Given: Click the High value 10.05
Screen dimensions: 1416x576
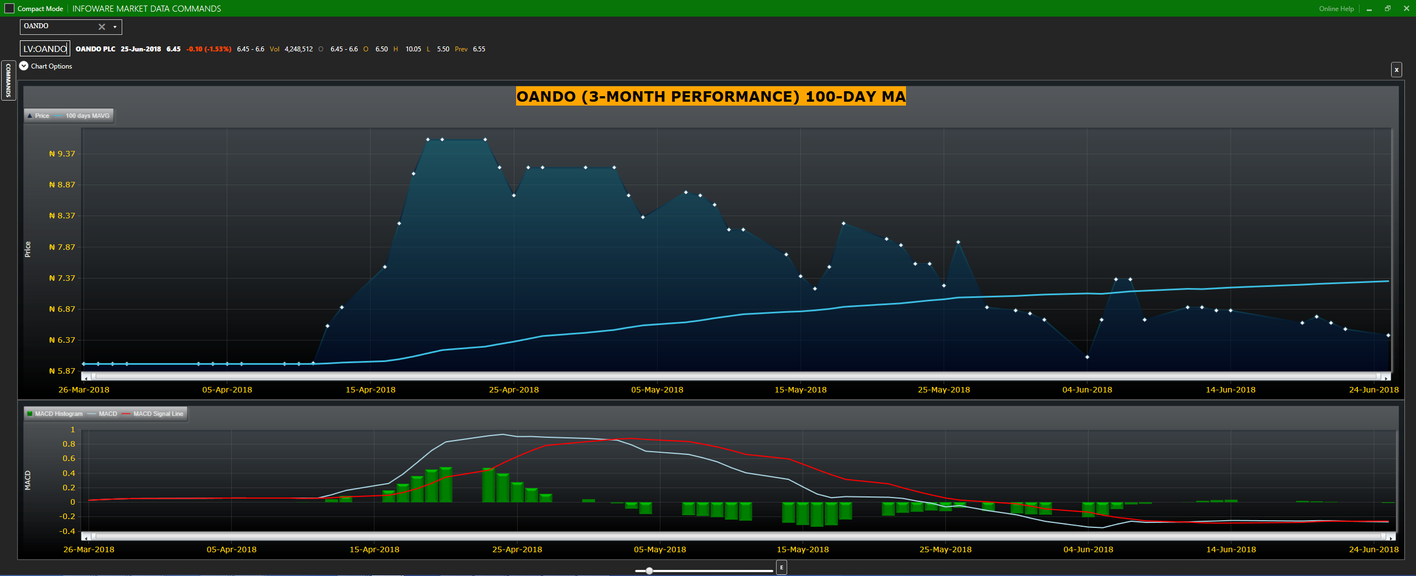Looking at the screenshot, I should click(x=413, y=49).
